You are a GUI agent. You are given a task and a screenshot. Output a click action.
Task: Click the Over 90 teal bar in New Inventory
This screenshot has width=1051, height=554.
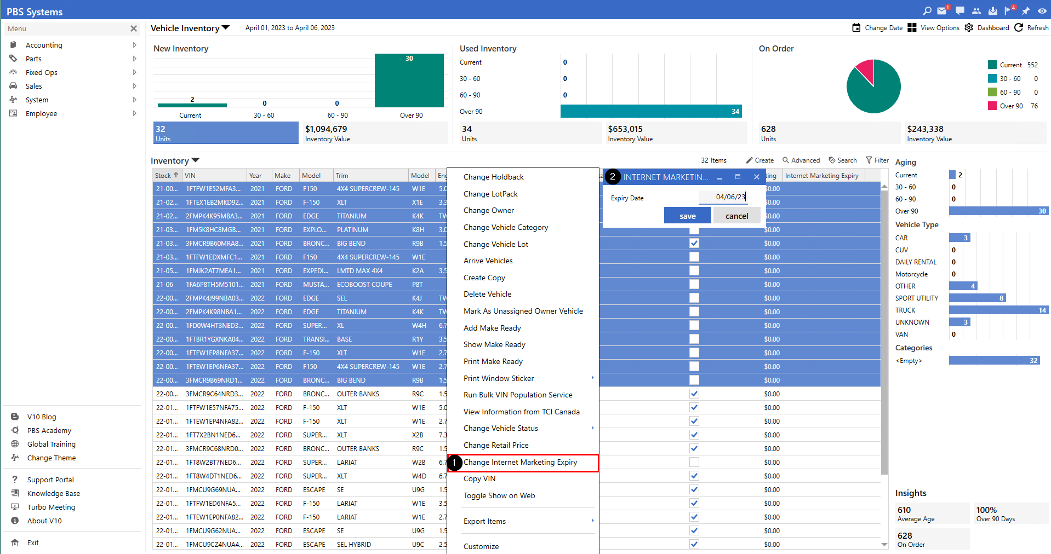[409, 80]
